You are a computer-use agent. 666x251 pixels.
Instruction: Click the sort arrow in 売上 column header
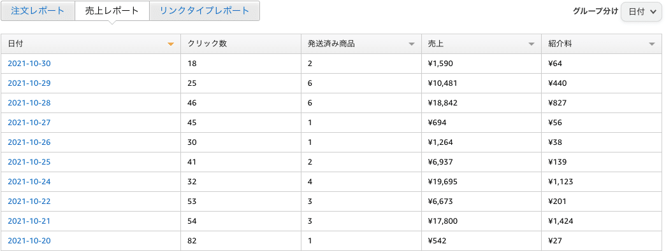pyautogui.click(x=531, y=44)
